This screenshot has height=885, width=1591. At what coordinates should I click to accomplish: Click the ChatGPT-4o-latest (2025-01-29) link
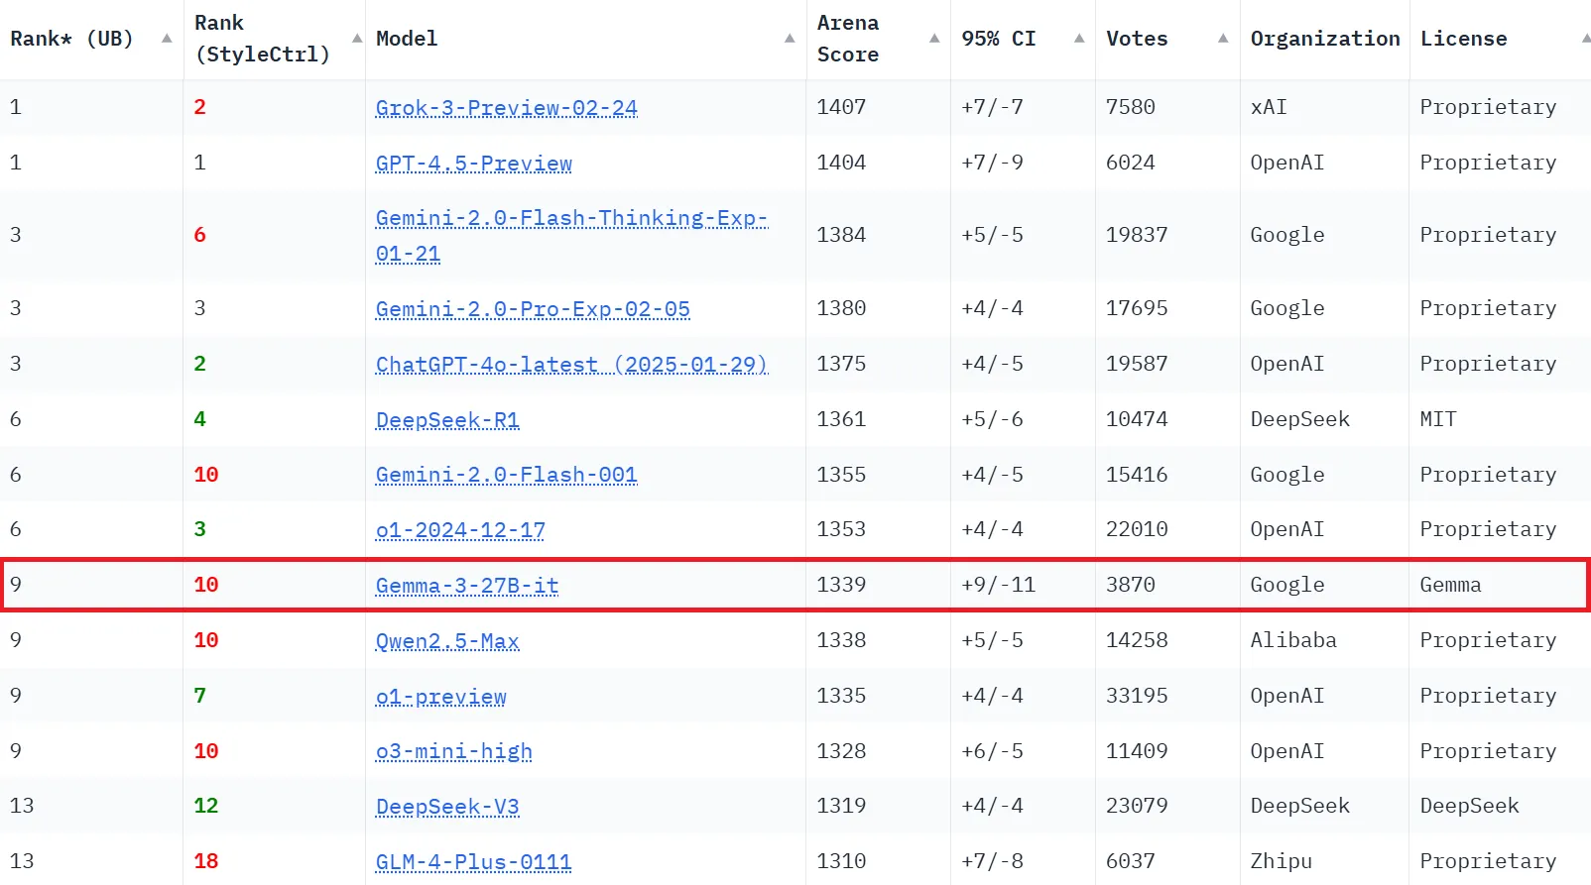click(x=571, y=364)
